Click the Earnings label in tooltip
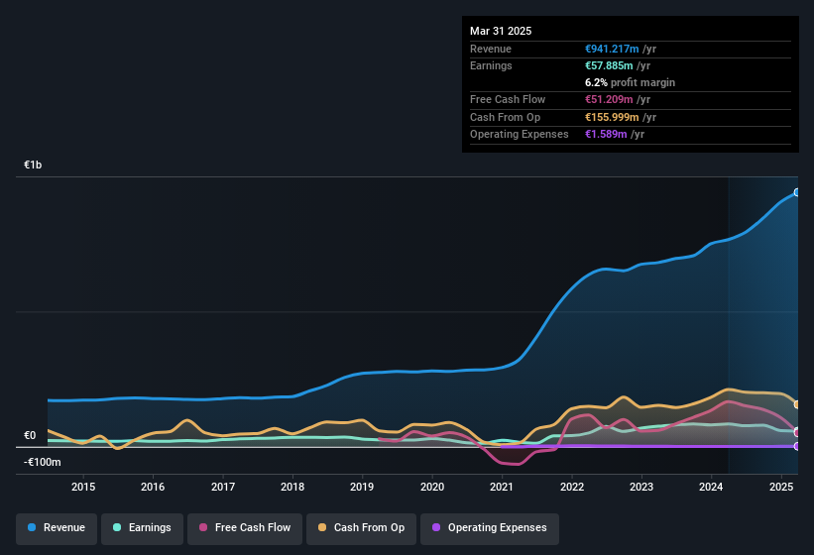 tap(491, 65)
